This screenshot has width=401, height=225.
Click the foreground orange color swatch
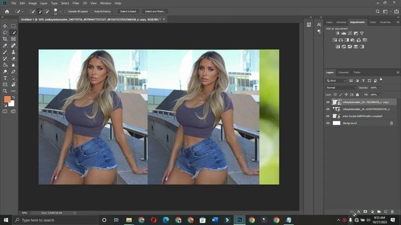click(7, 99)
